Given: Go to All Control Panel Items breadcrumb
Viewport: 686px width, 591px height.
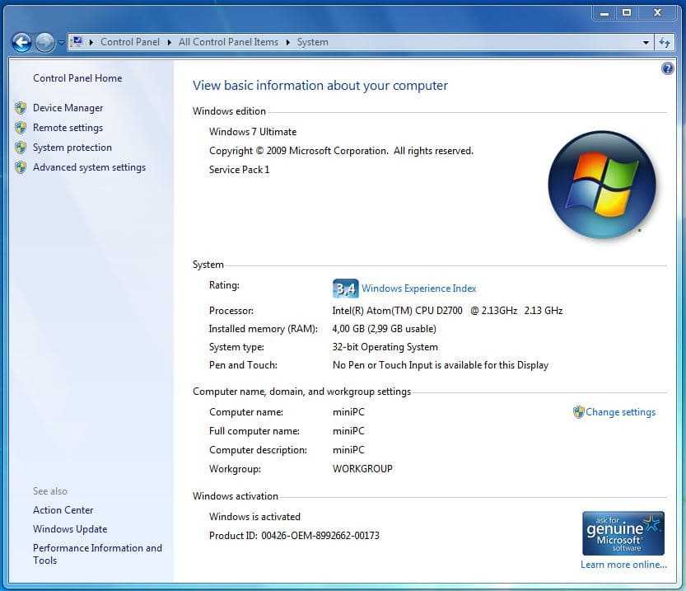Looking at the screenshot, I should pyautogui.click(x=228, y=41).
